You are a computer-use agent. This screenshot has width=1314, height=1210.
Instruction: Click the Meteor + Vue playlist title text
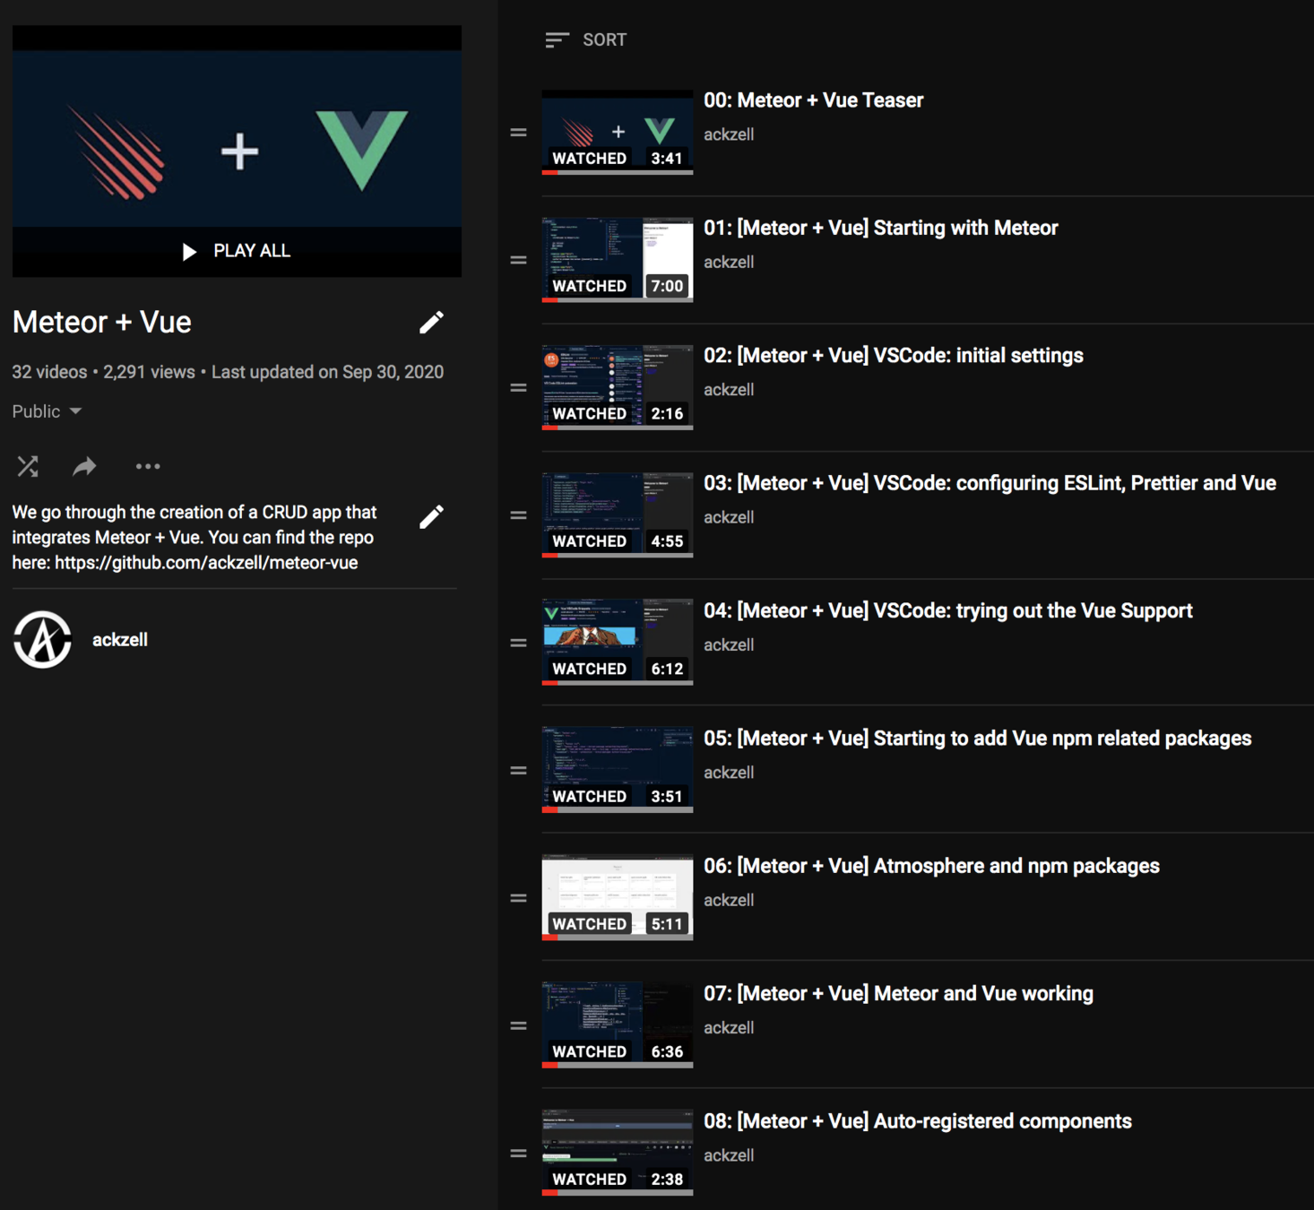[x=102, y=322]
